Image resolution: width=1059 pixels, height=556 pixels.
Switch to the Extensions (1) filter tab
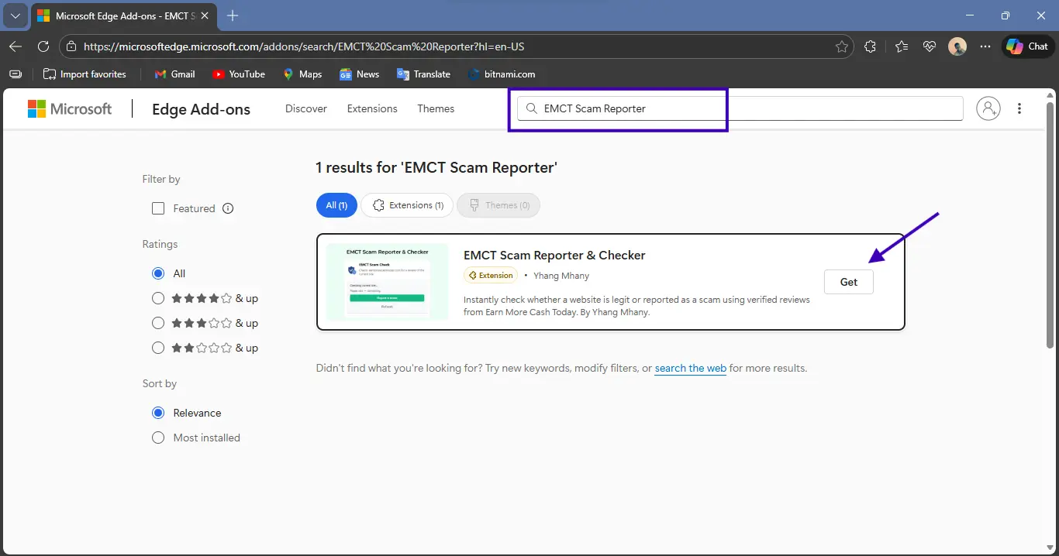tap(408, 205)
